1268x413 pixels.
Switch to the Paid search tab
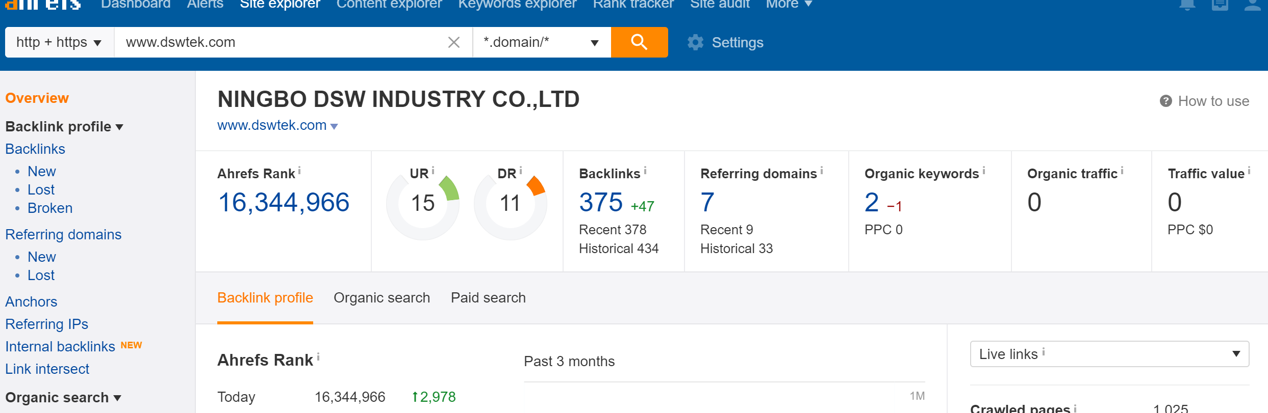[488, 298]
